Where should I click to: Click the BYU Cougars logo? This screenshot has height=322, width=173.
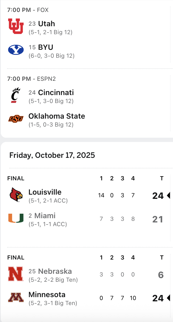coord(16,50)
